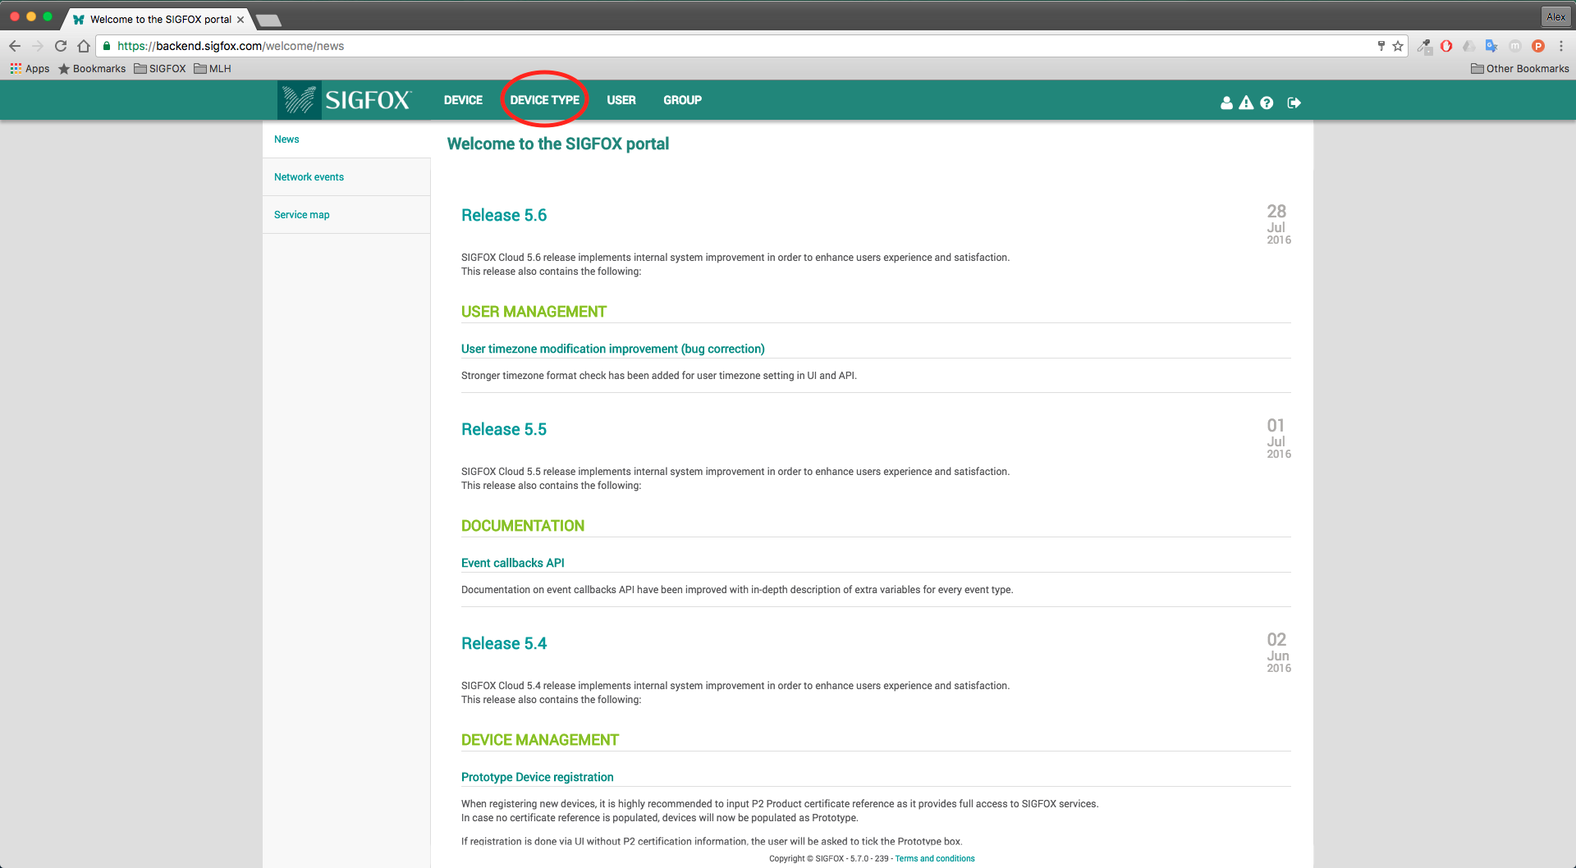Click 'Prototype Device registration' title

click(x=538, y=777)
